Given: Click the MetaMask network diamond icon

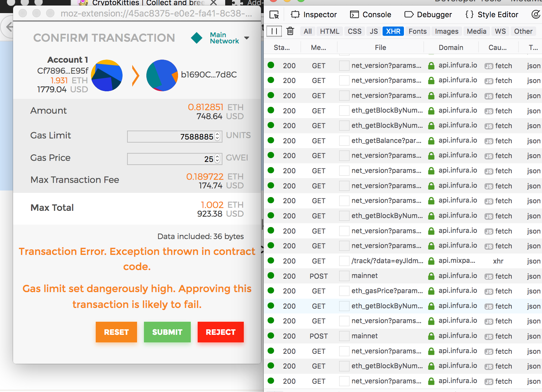Looking at the screenshot, I should click(197, 38).
